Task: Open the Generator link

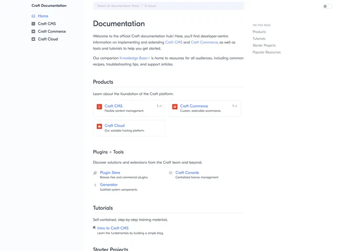Action: pyautogui.click(x=109, y=184)
